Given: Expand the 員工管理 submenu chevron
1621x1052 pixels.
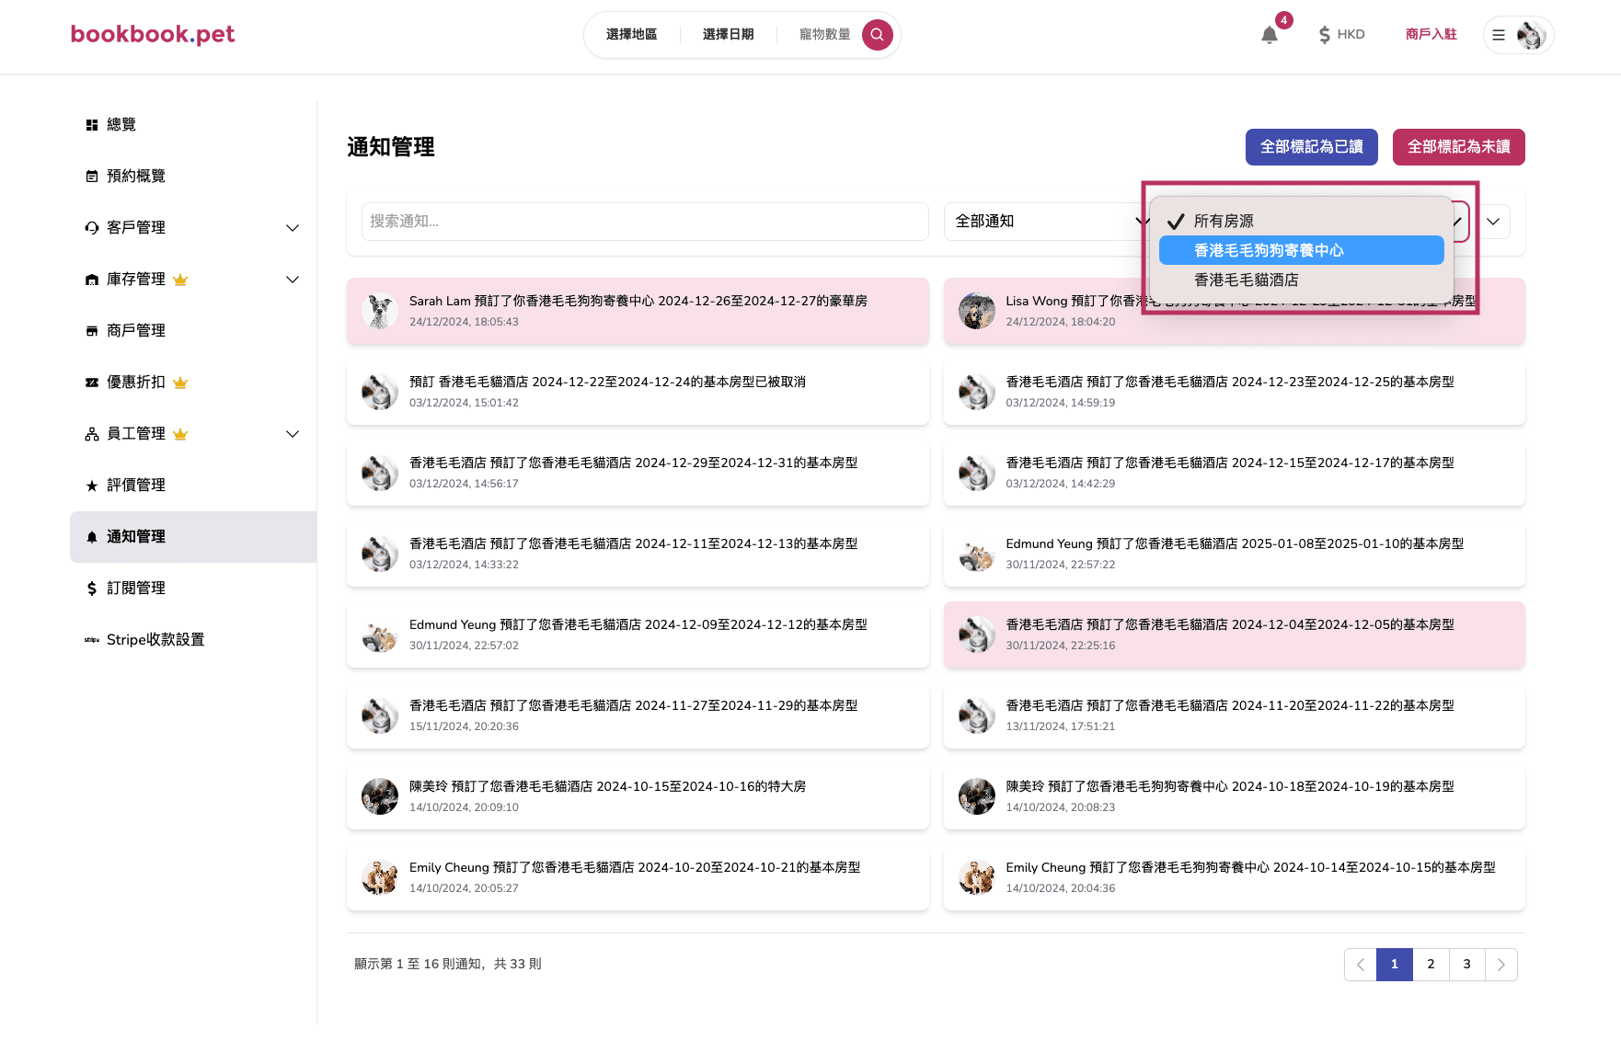Looking at the screenshot, I should (293, 434).
